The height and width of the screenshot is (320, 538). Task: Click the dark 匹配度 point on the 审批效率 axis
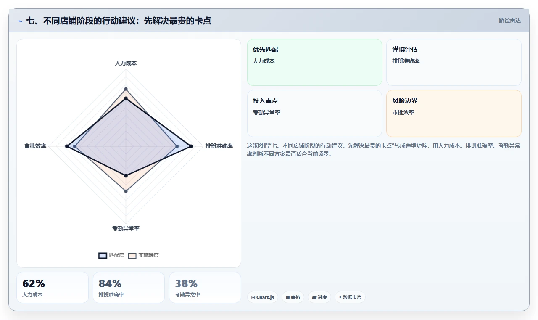click(66, 146)
